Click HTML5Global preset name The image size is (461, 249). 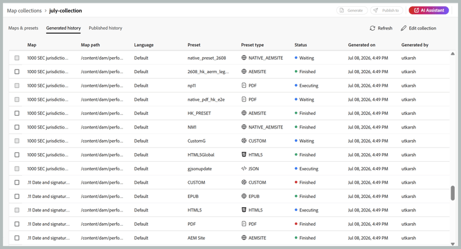pyautogui.click(x=201, y=155)
